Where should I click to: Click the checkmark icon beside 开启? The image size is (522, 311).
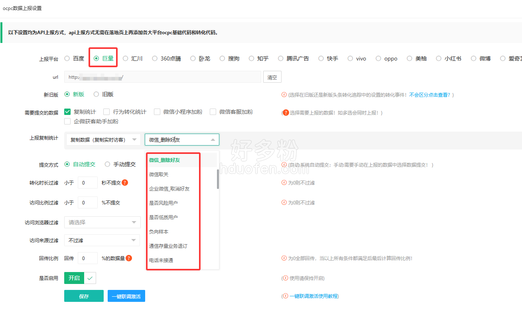pos(90,278)
